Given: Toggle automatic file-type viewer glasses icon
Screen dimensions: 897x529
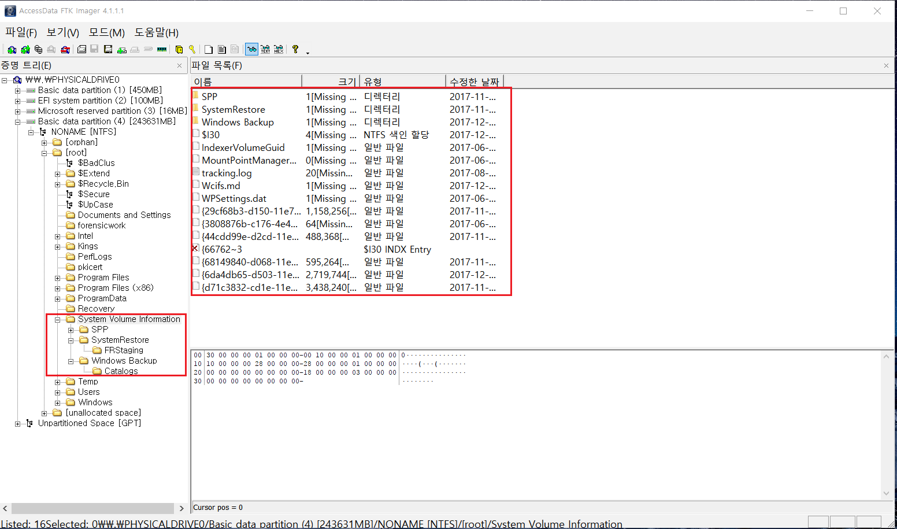Looking at the screenshot, I should (251, 50).
